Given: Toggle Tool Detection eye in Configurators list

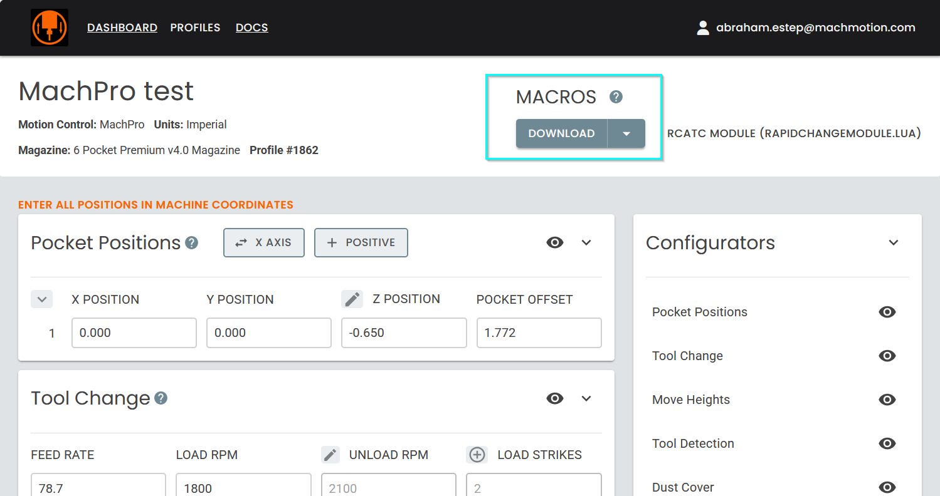Looking at the screenshot, I should 887,443.
